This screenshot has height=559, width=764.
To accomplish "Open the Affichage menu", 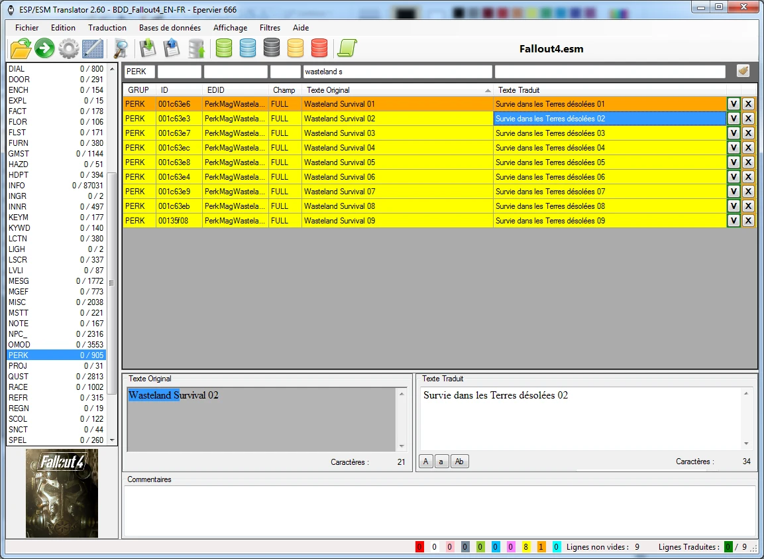I will click(x=230, y=28).
